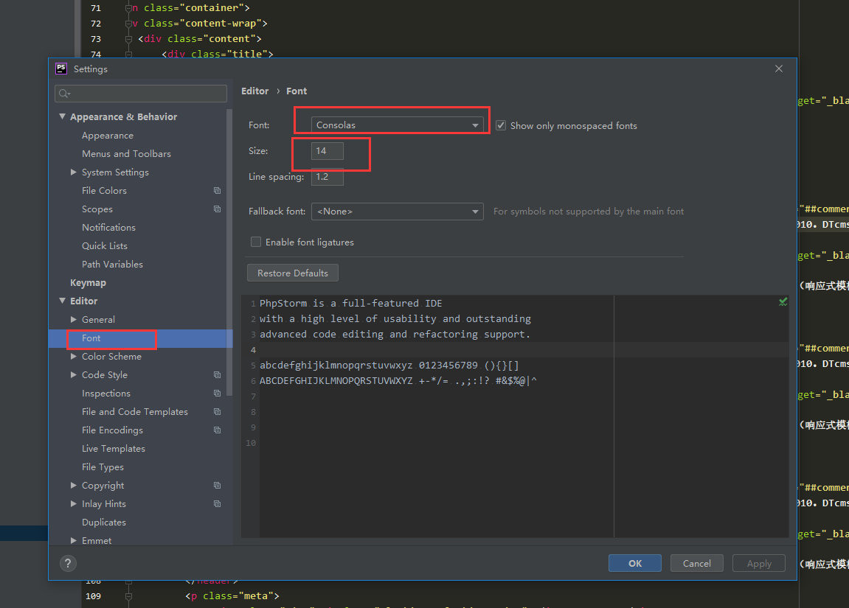The width and height of the screenshot is (849, 608).
Task: Collapse the Appearance & Behavior section
Action: [x=62, y=117]
